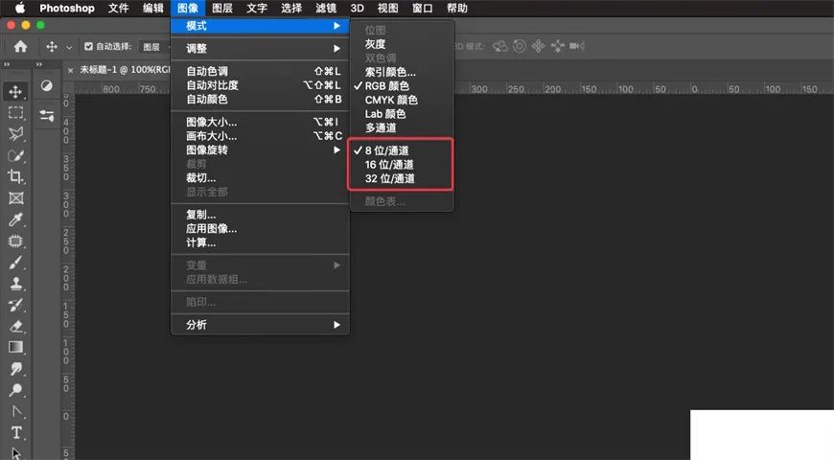Select the Gradient tool
This screenshot has height=460, width=834.
15,347
